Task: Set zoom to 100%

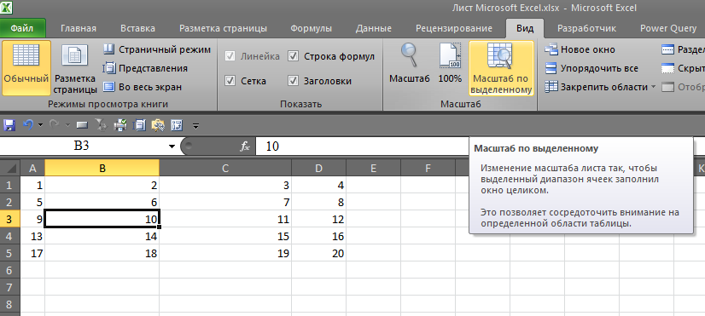Action: pos(450,63)
